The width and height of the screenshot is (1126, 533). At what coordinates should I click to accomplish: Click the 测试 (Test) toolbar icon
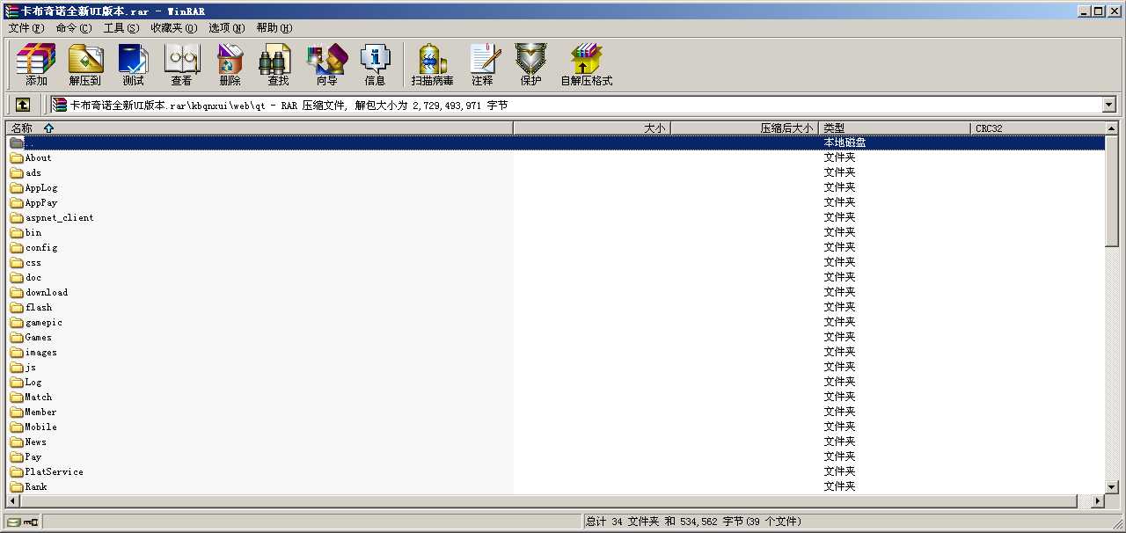coord(133,65)
